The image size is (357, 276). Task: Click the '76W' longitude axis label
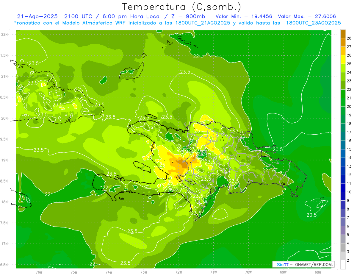[x=39, y=272]
